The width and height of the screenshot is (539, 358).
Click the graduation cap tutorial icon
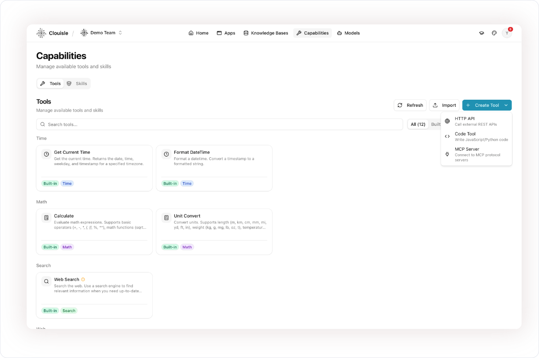(x=481, y=33)
